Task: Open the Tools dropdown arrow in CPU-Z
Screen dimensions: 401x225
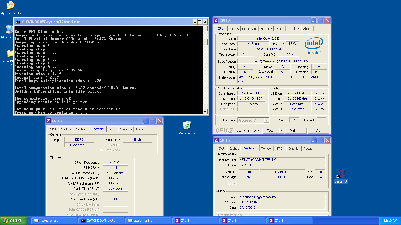Action: point(282,131)
